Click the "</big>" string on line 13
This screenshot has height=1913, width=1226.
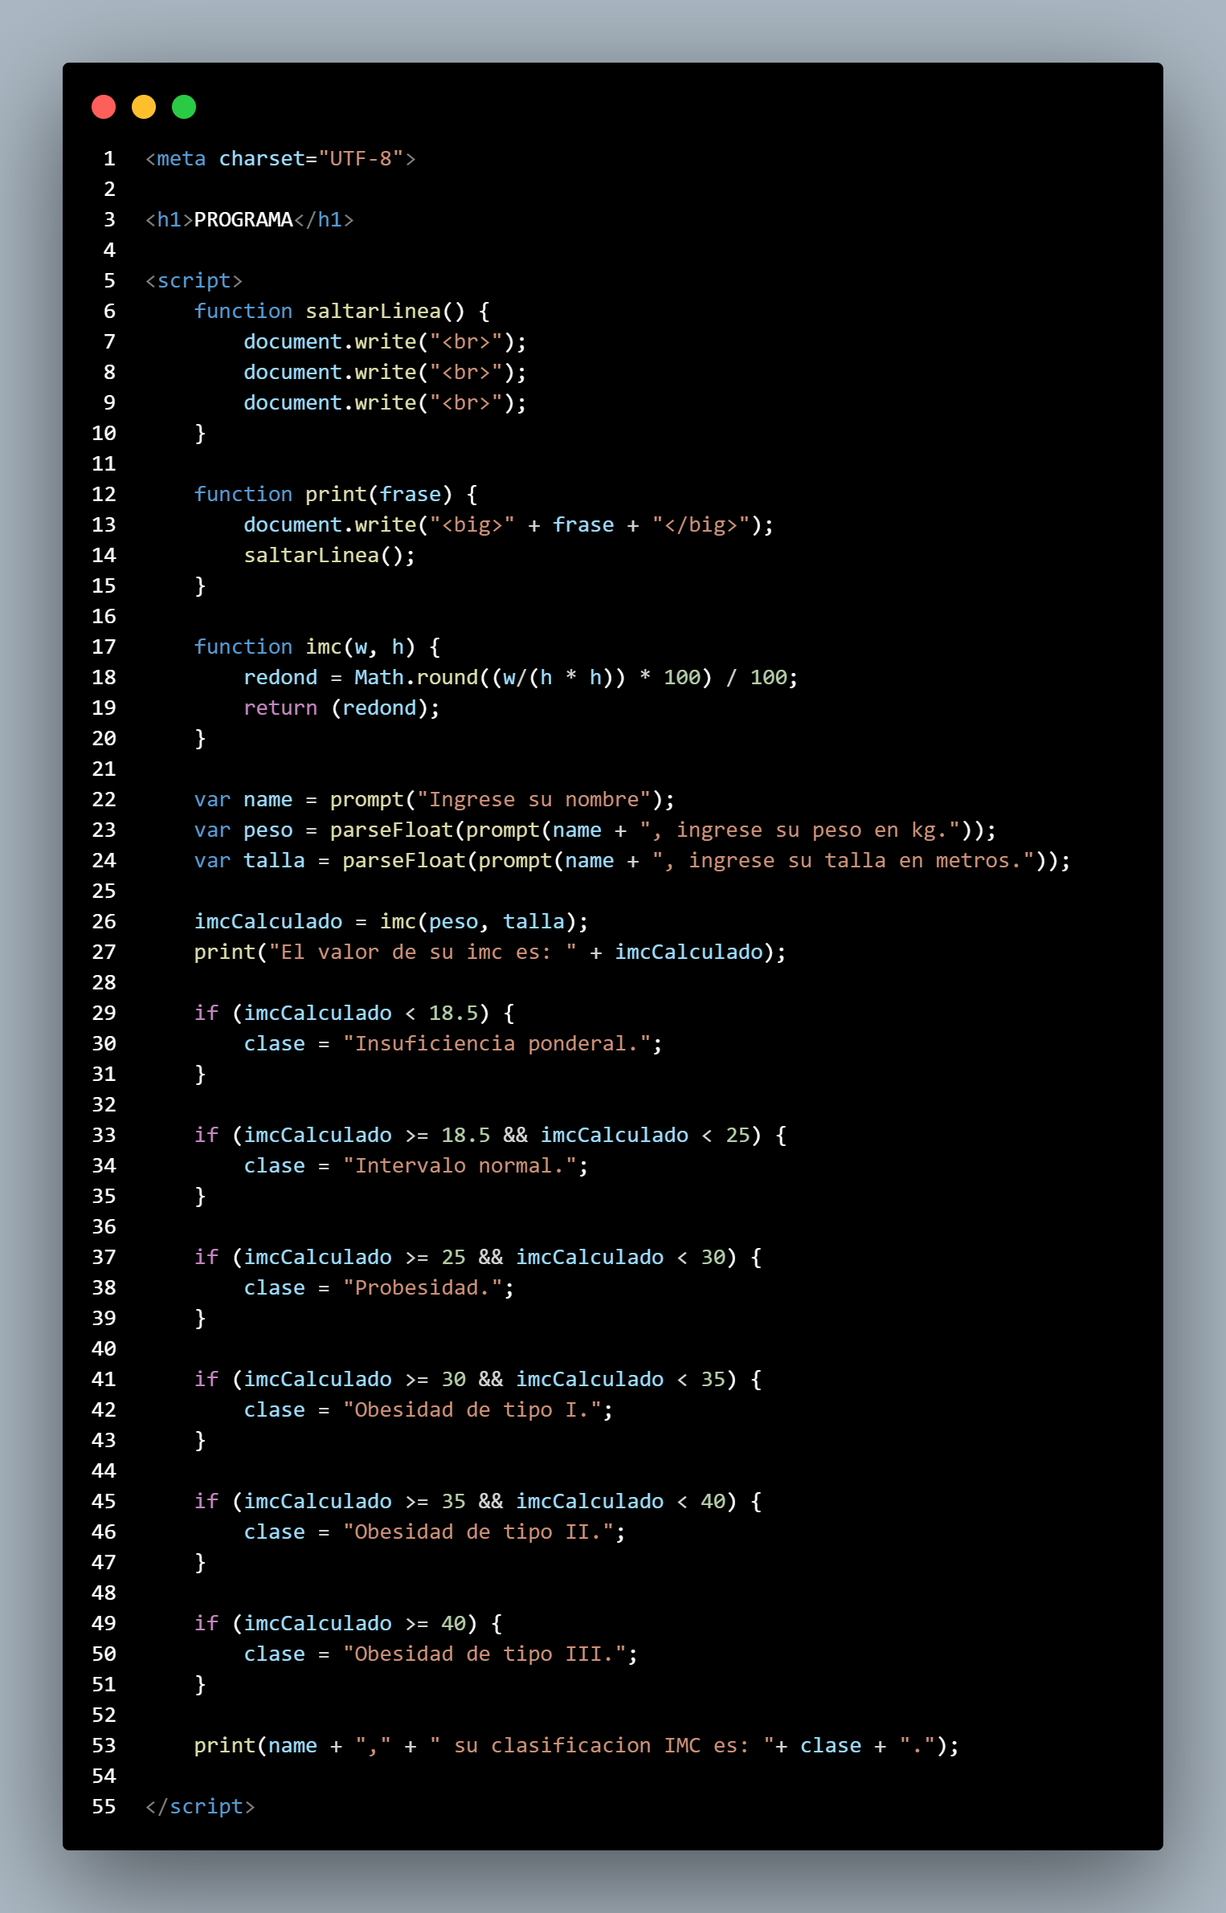(x=701, y=525)
